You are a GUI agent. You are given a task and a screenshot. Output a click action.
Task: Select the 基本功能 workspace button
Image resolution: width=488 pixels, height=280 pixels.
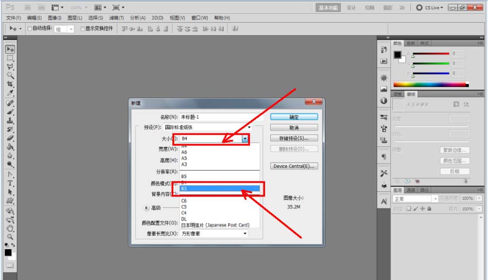[328, 7]
